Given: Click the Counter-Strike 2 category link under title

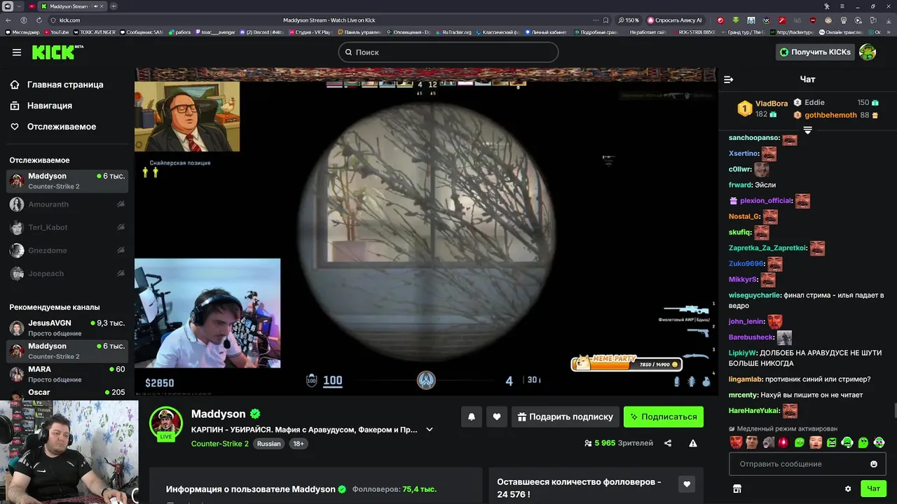Looking at the screenshot, I should point(220,444).
